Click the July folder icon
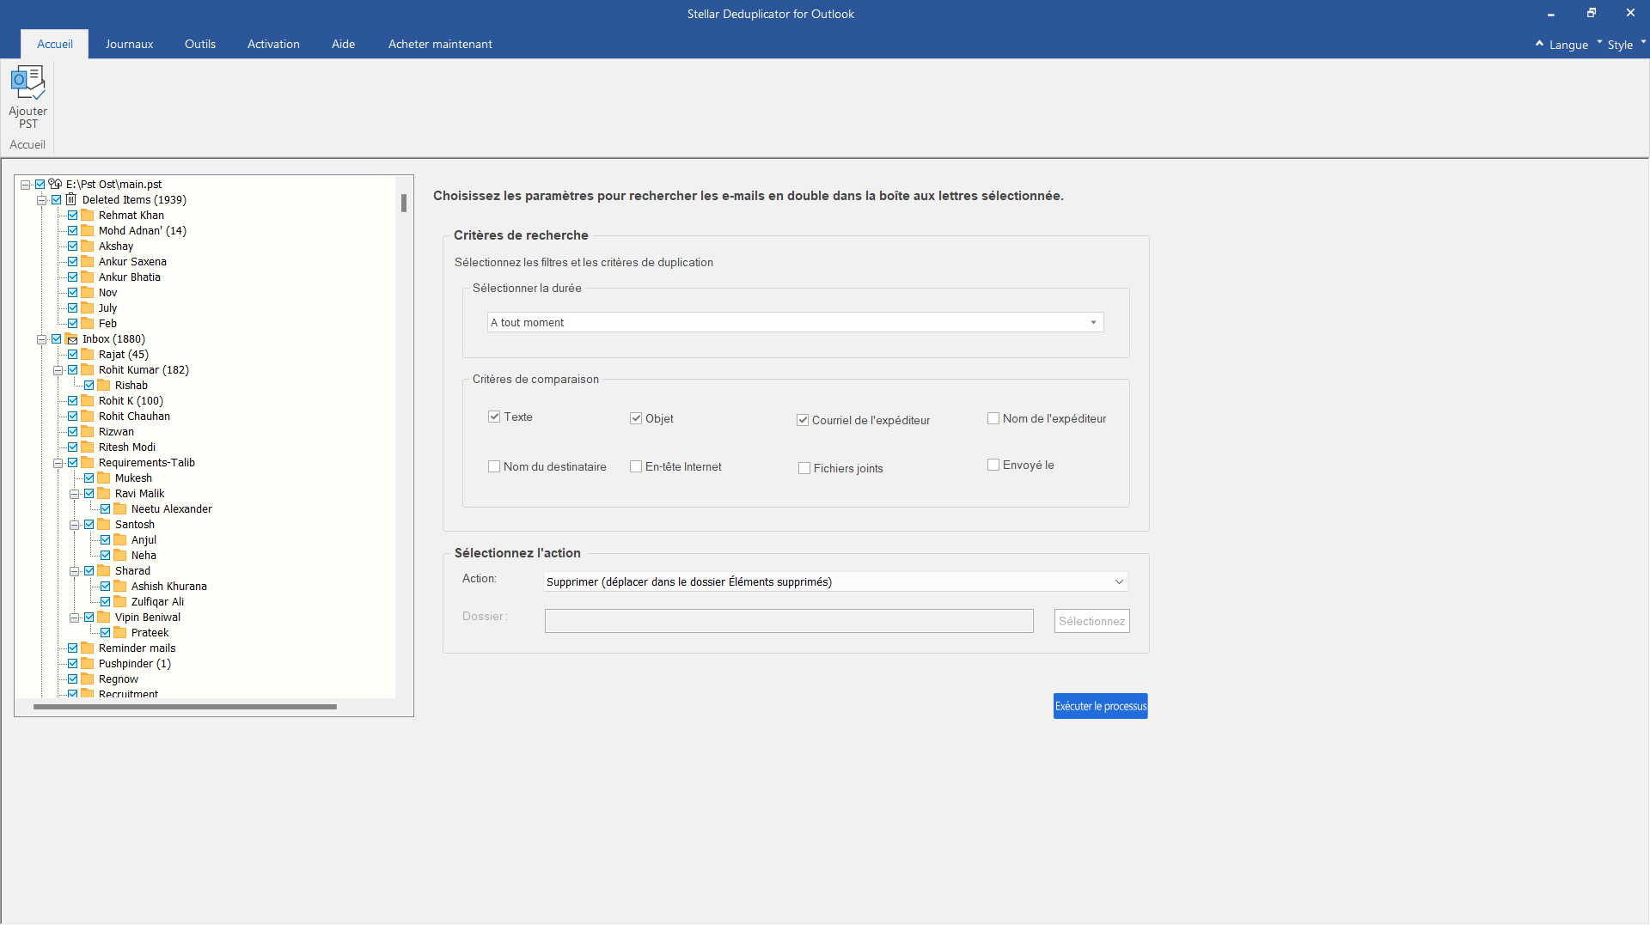This screenshot has width=1650, height=925. click(x=88, y=307)
